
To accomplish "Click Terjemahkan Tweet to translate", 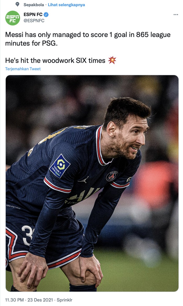I will coord(23,69).
